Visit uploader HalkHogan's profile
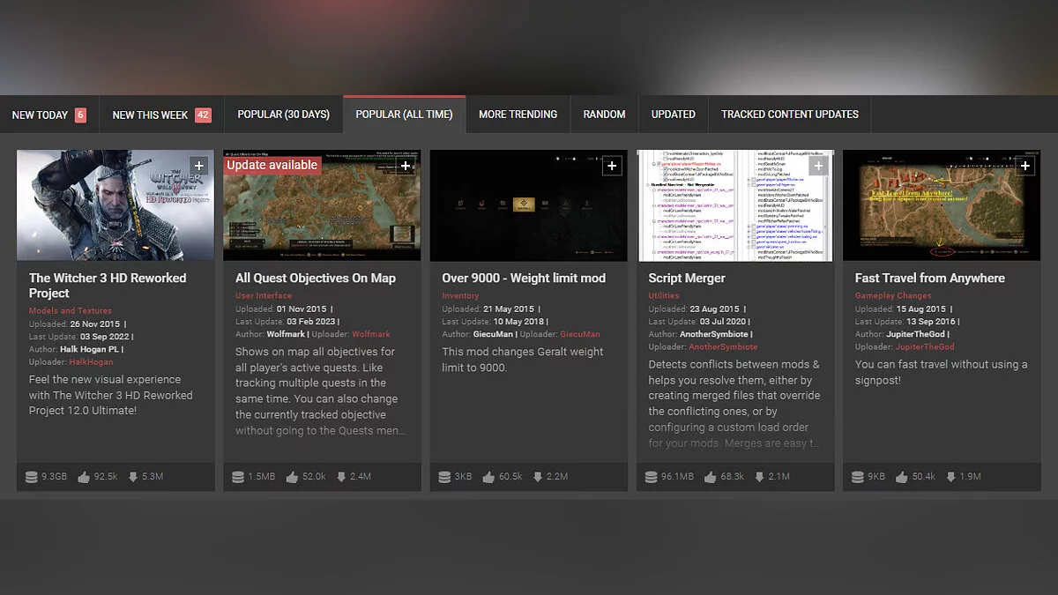 (x=93, y=362)
